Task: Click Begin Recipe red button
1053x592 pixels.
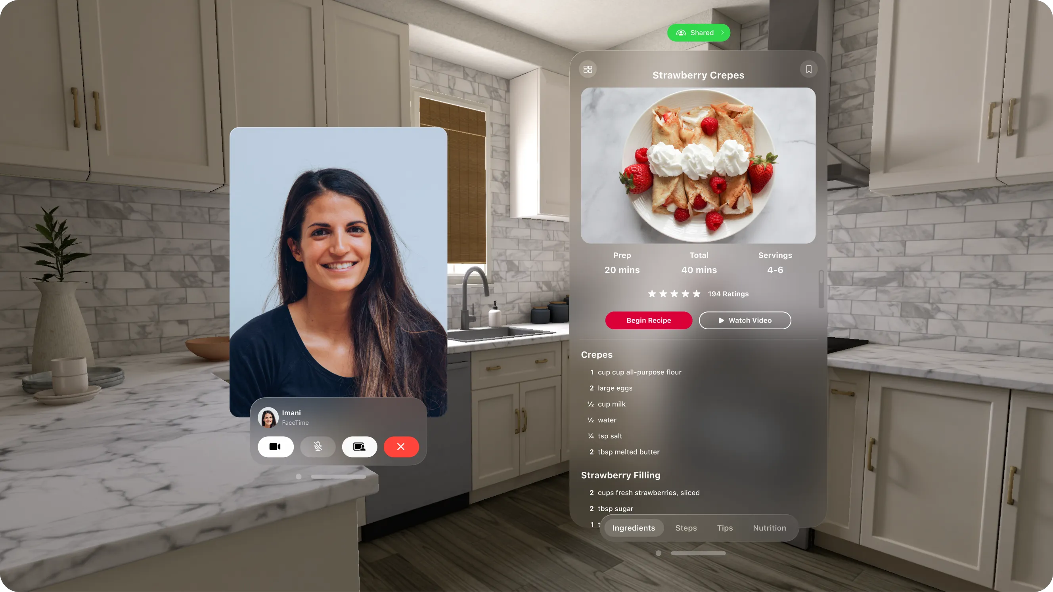Action: click(x=649, y=320)
